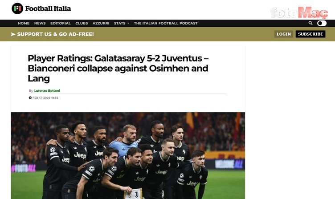Viewport: 335px width, 199px height.
Task: Go to the Home menu item
Action: (x=24, y=23)
